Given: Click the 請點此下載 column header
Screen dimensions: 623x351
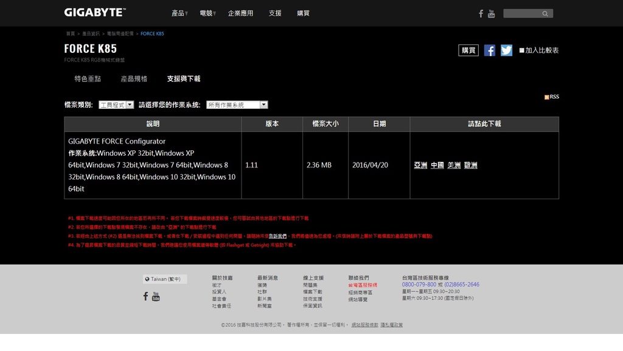Looking at the screenshot, I should pos(484,124).
